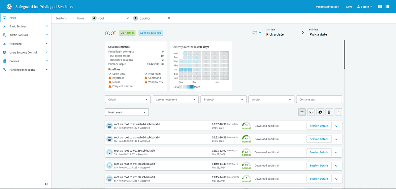Click the Contains text search field
Screen dimensions: 396x189
(319, 99)
